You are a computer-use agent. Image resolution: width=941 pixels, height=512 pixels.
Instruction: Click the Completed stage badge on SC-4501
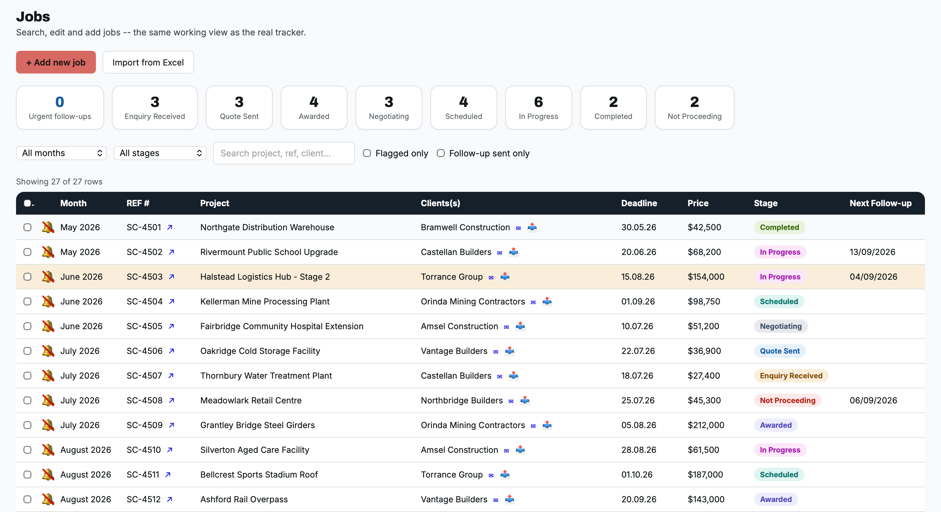[780, 227]
